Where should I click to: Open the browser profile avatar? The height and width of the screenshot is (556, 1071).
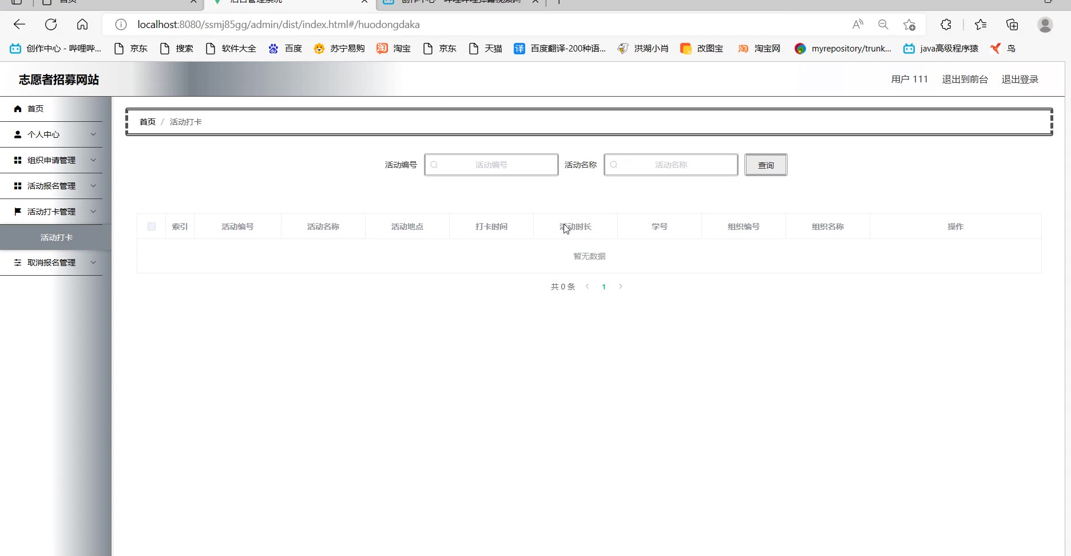tap(1045, 25)
